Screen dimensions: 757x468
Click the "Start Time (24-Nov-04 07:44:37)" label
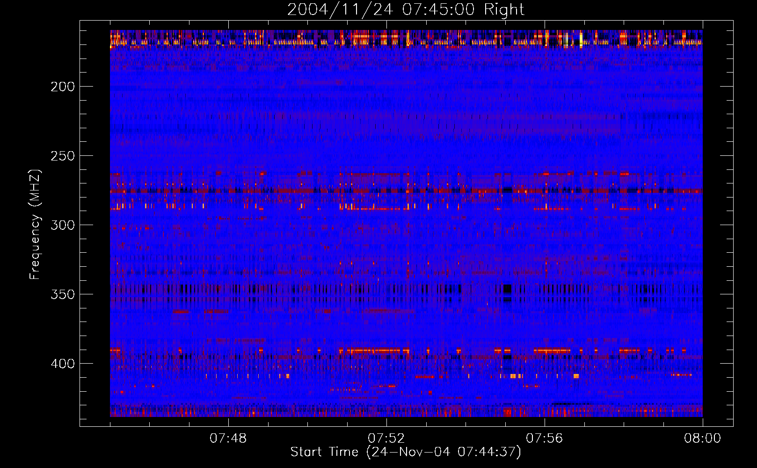pyautogui.click(x=406, y=452)
